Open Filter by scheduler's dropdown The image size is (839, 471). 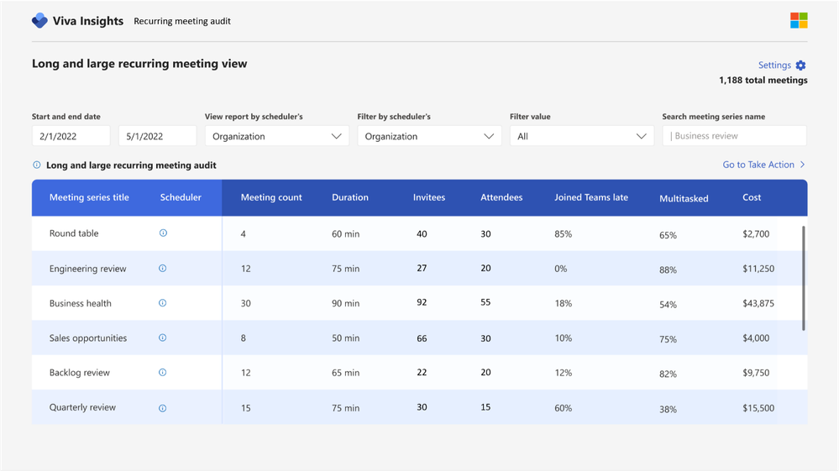click(429, 136)
